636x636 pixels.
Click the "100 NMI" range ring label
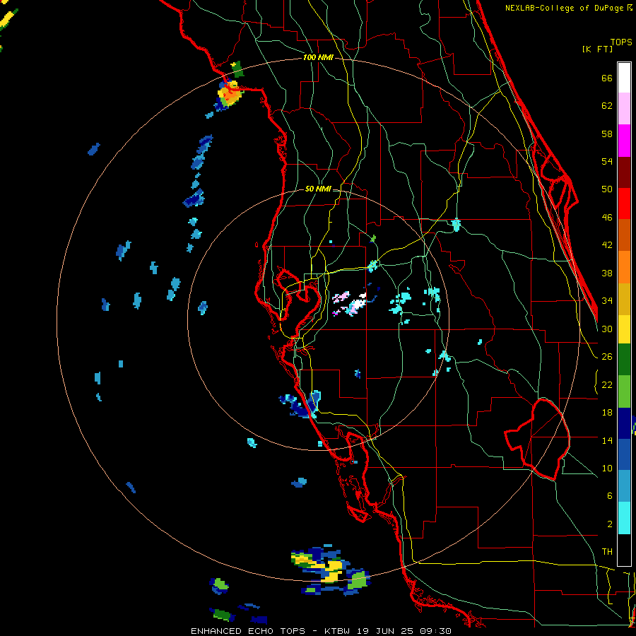click(318, 57)
